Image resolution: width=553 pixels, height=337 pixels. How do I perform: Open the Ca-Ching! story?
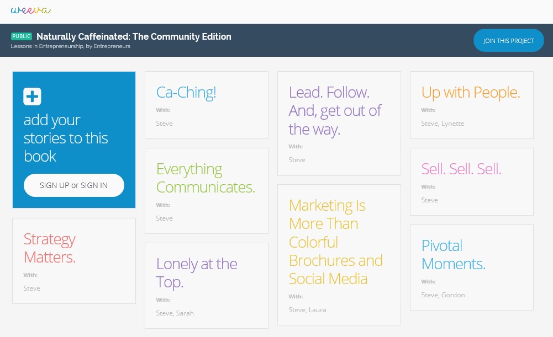pos(186,93)
